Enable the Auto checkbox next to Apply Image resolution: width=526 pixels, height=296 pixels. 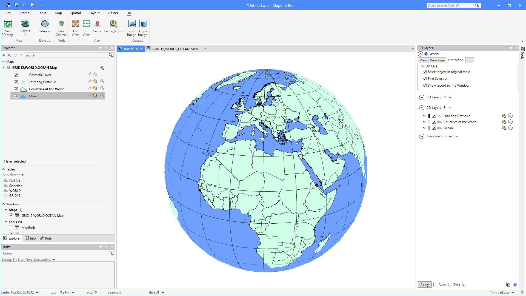436,285
